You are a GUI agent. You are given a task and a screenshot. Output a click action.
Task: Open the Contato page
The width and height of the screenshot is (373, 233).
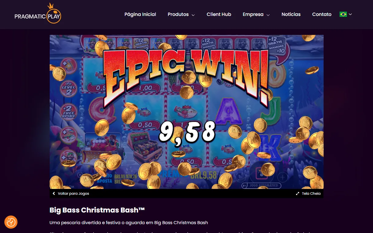(x=322, y=14)
